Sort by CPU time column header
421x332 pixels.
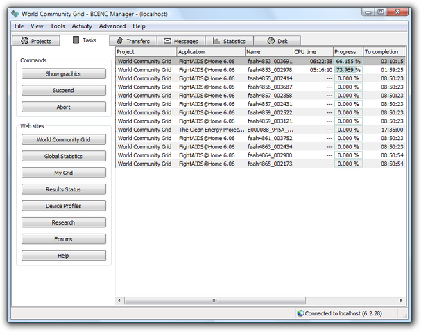tap(313, 51)
